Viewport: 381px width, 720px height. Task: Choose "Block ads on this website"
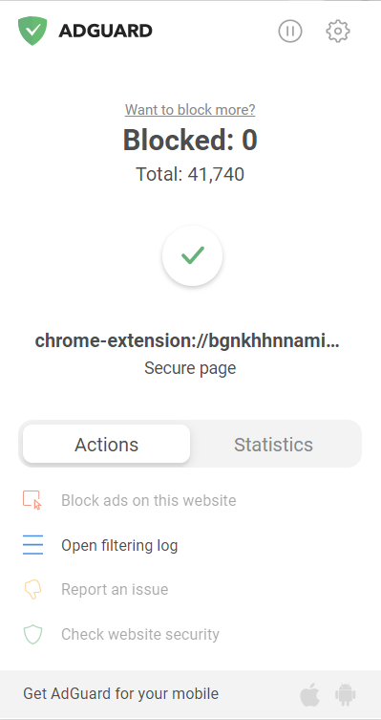tap(149, 500)
